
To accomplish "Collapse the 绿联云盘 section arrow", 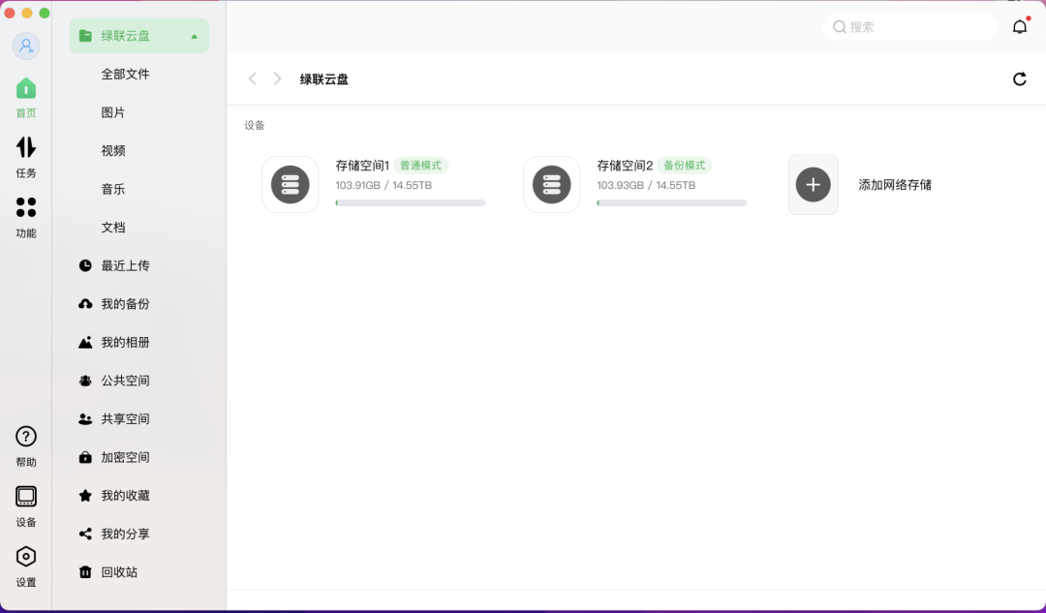I will [194, 37].
